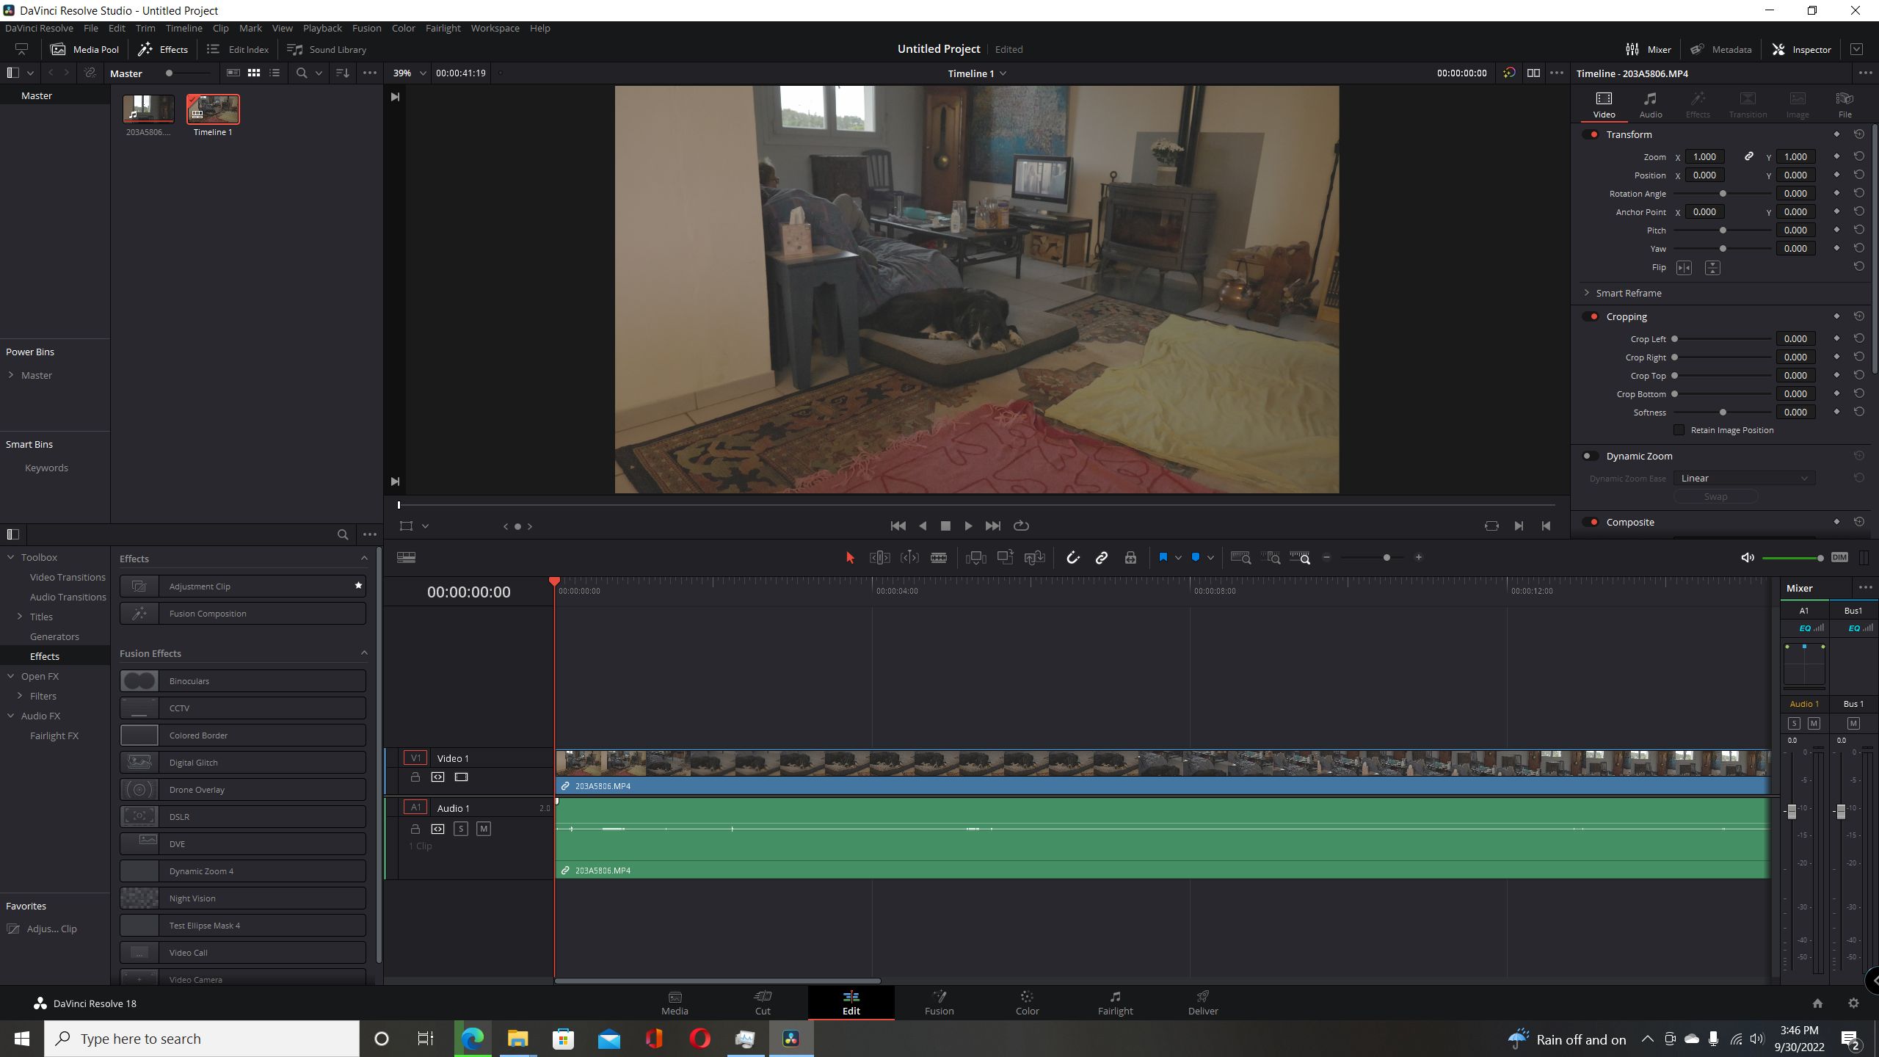1879x1057 pixels.
Task: Toggle Loop playback button
Action: [1021, 526]
